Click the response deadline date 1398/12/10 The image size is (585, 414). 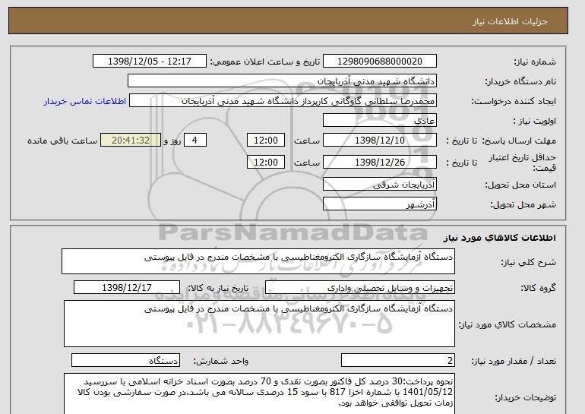tap(379, 141)
